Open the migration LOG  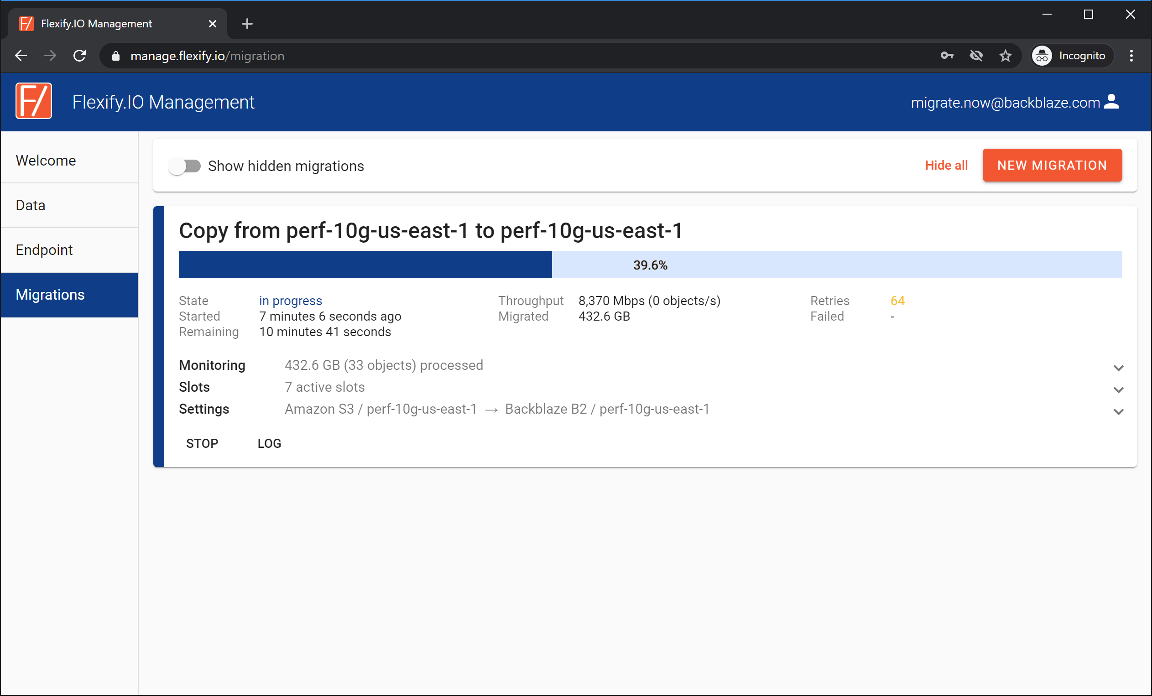pos(269,443)
